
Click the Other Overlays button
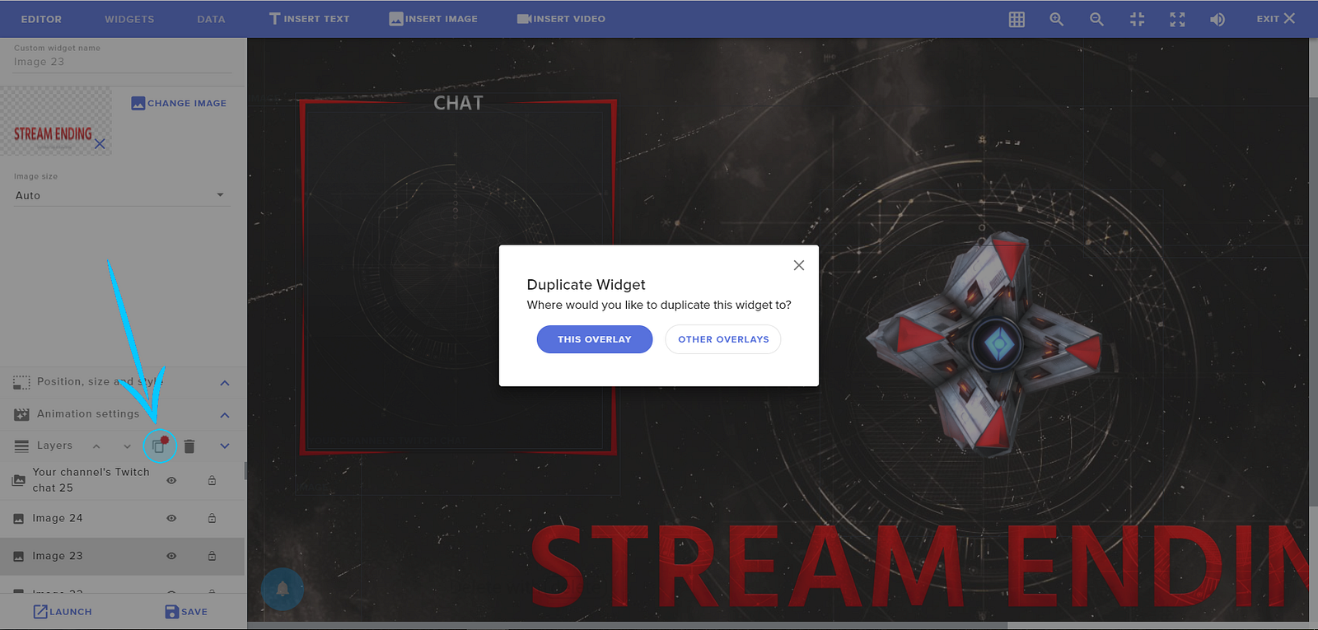click(723, 339)
